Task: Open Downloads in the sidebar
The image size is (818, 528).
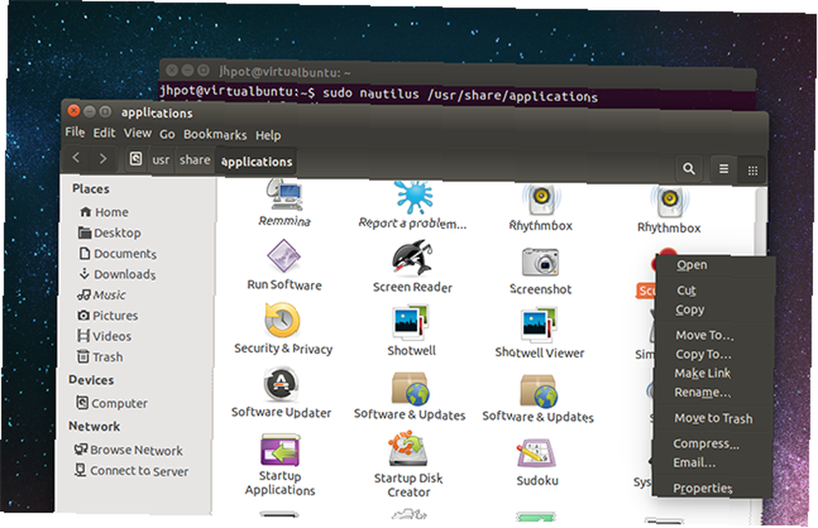Action: click(117, 274)
